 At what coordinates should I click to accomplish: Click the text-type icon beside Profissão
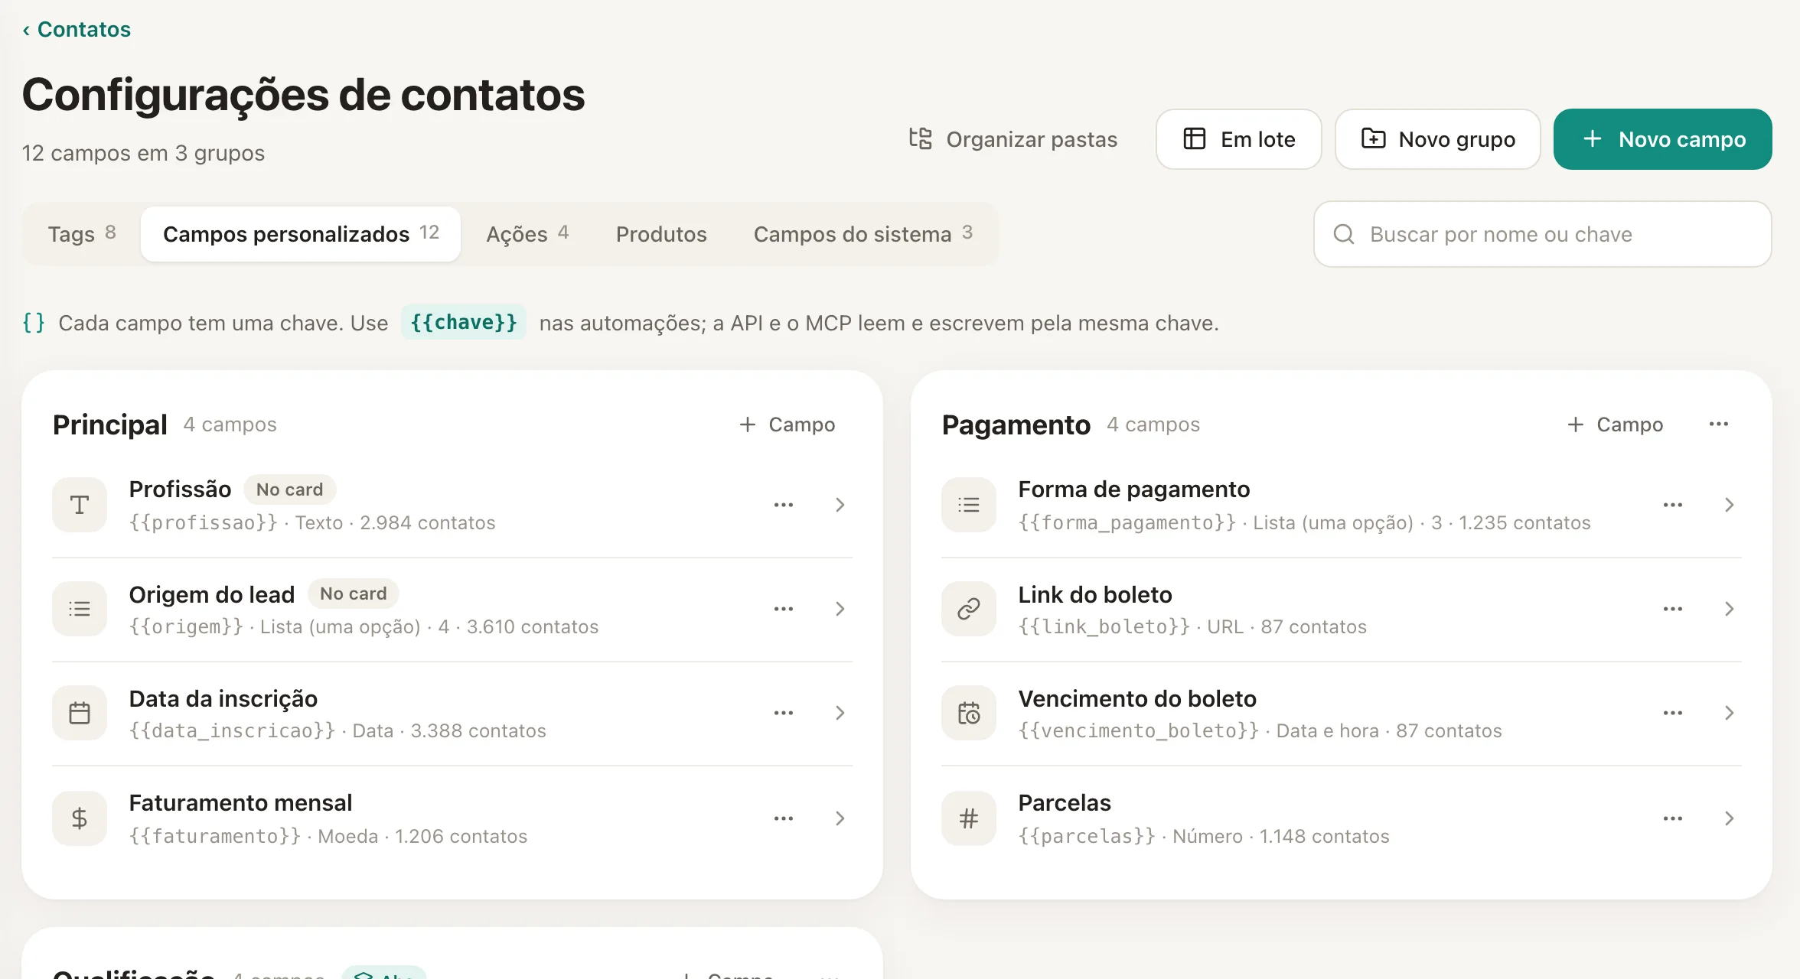tap(80, 505)
